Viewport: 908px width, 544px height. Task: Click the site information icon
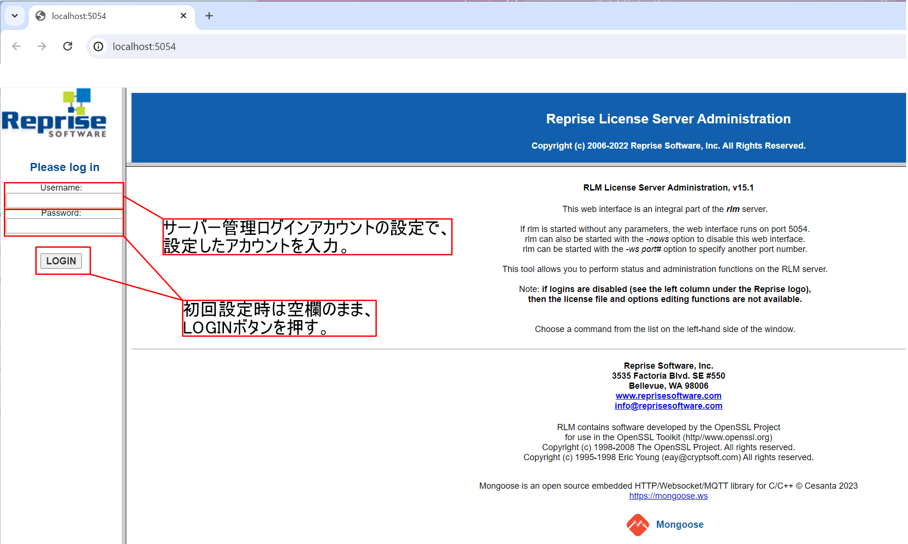pyautogui.click(x=98, y=46)
